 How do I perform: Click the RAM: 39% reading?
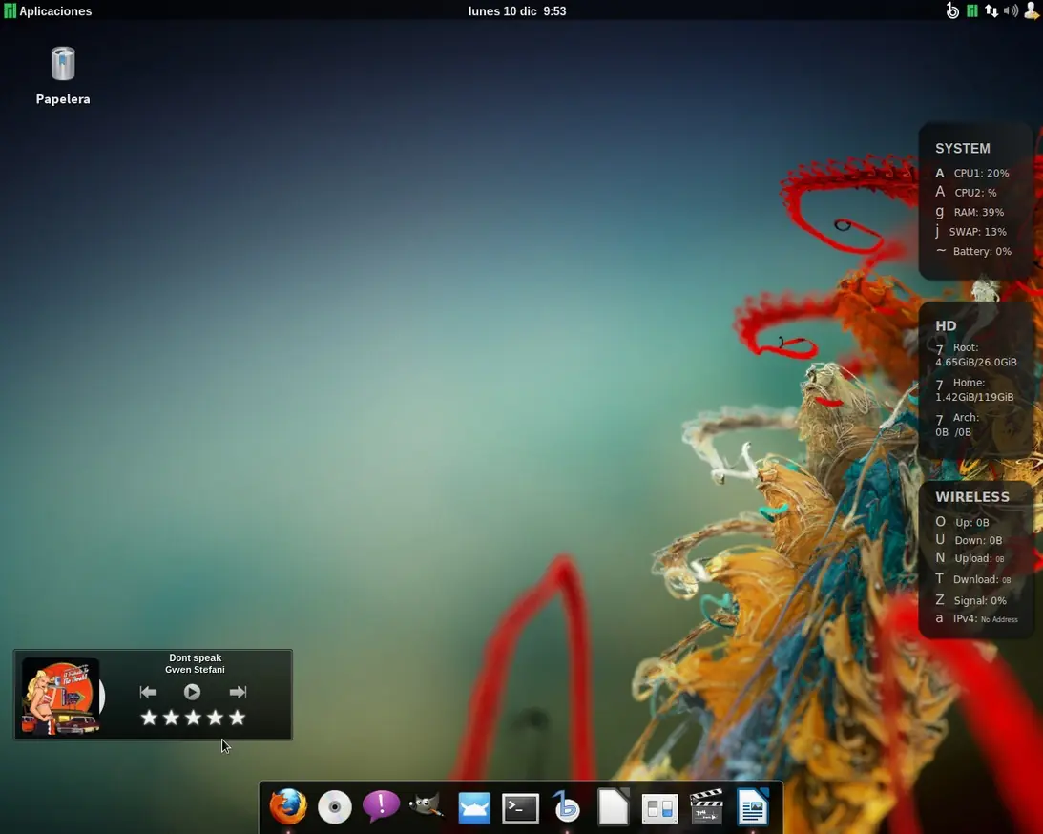point(970,212)
